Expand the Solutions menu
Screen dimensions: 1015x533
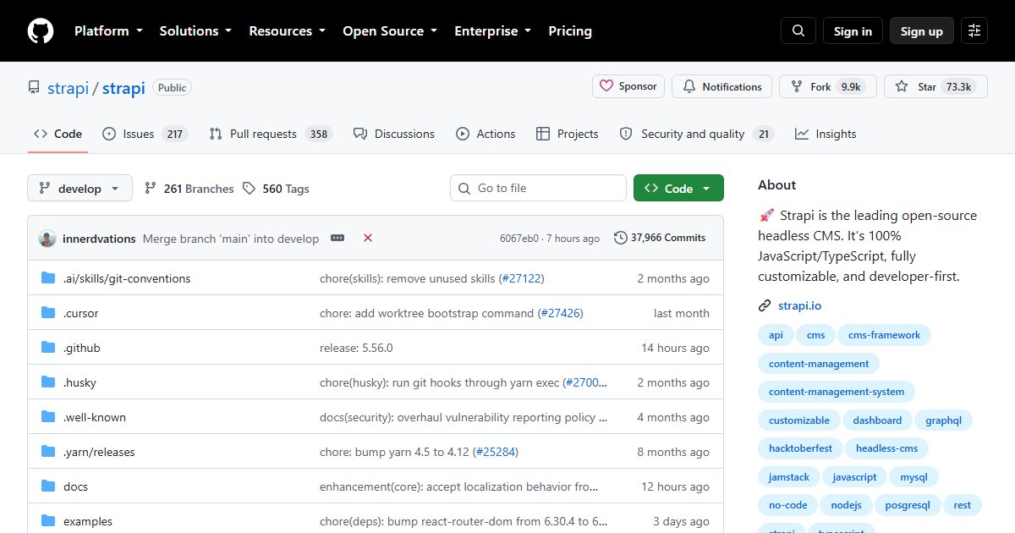pos(195,30)
